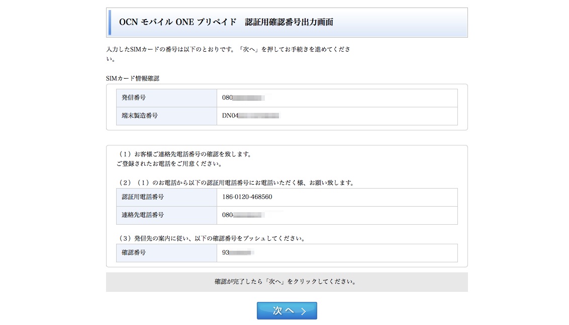Select the 認証用電話番号 label cell
This screenshot has height=325, width=569.
[166, 197]
